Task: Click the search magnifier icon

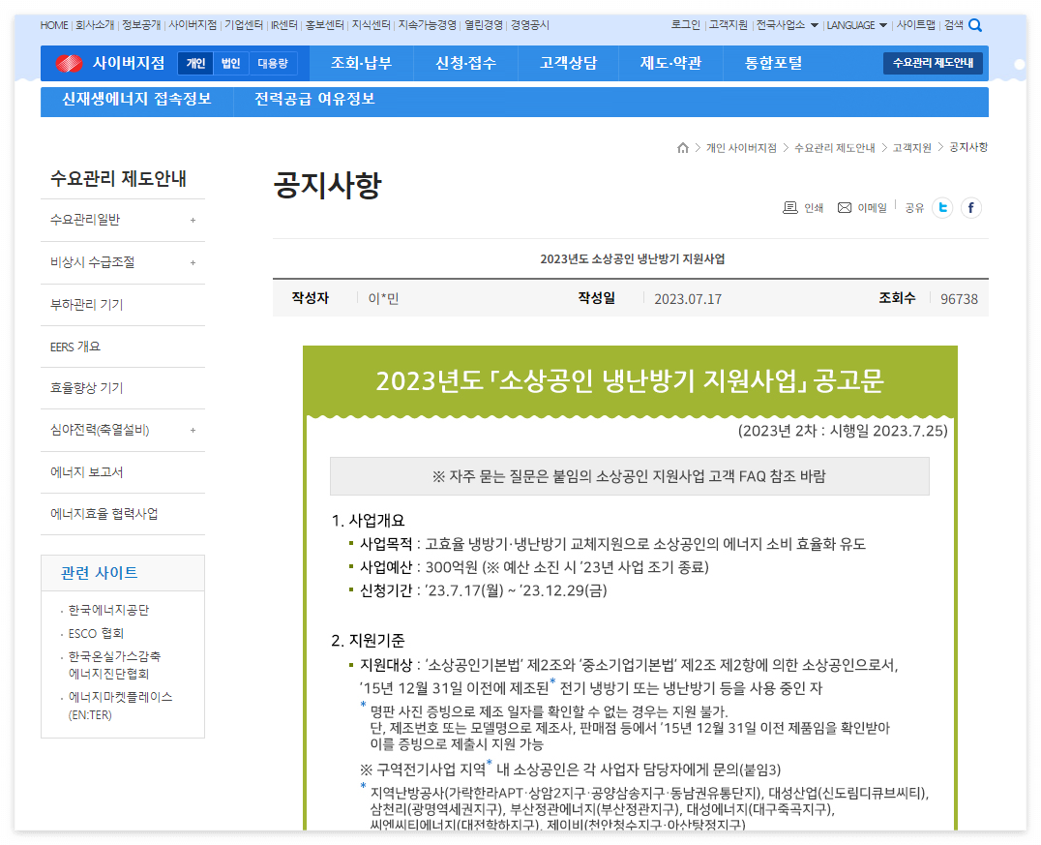Action: point(975,25)
